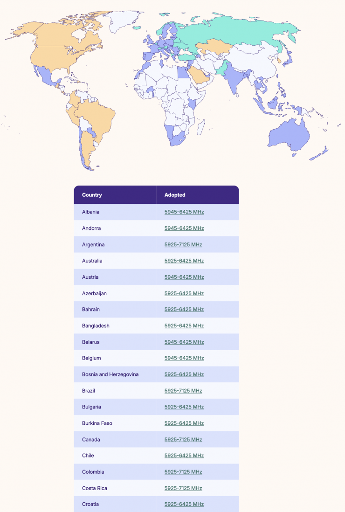Click Belgium's 5945-6425 MHz link
The image size is (345, 512).
coord(184,358)
